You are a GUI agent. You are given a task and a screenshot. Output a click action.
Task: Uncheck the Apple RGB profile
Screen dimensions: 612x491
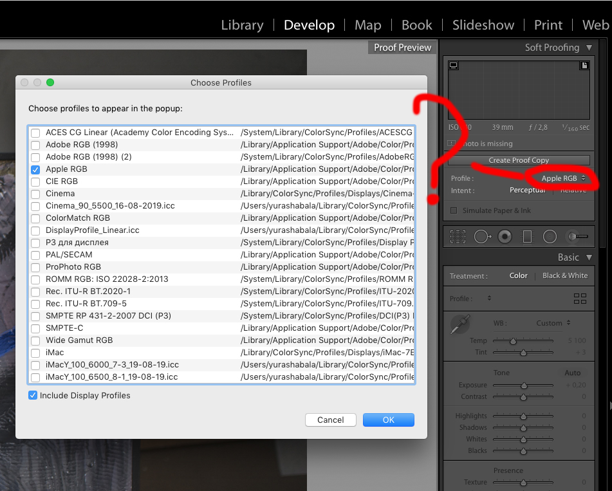35,170
